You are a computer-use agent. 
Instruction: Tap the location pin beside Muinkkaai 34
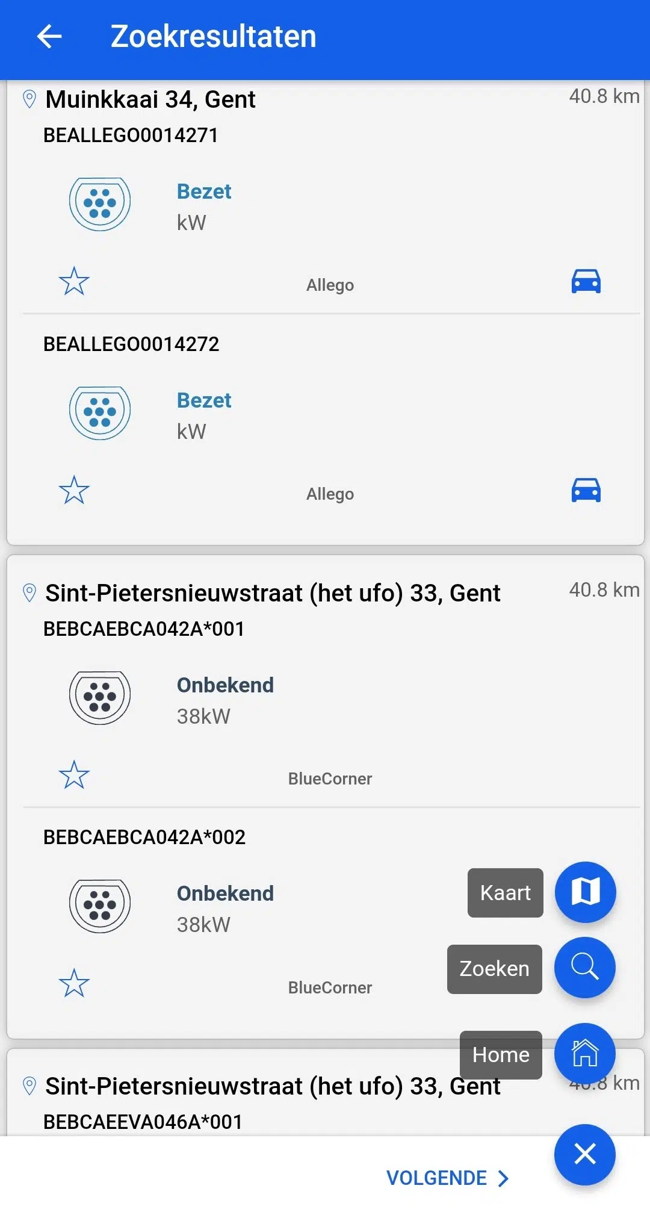coord(29,99)
